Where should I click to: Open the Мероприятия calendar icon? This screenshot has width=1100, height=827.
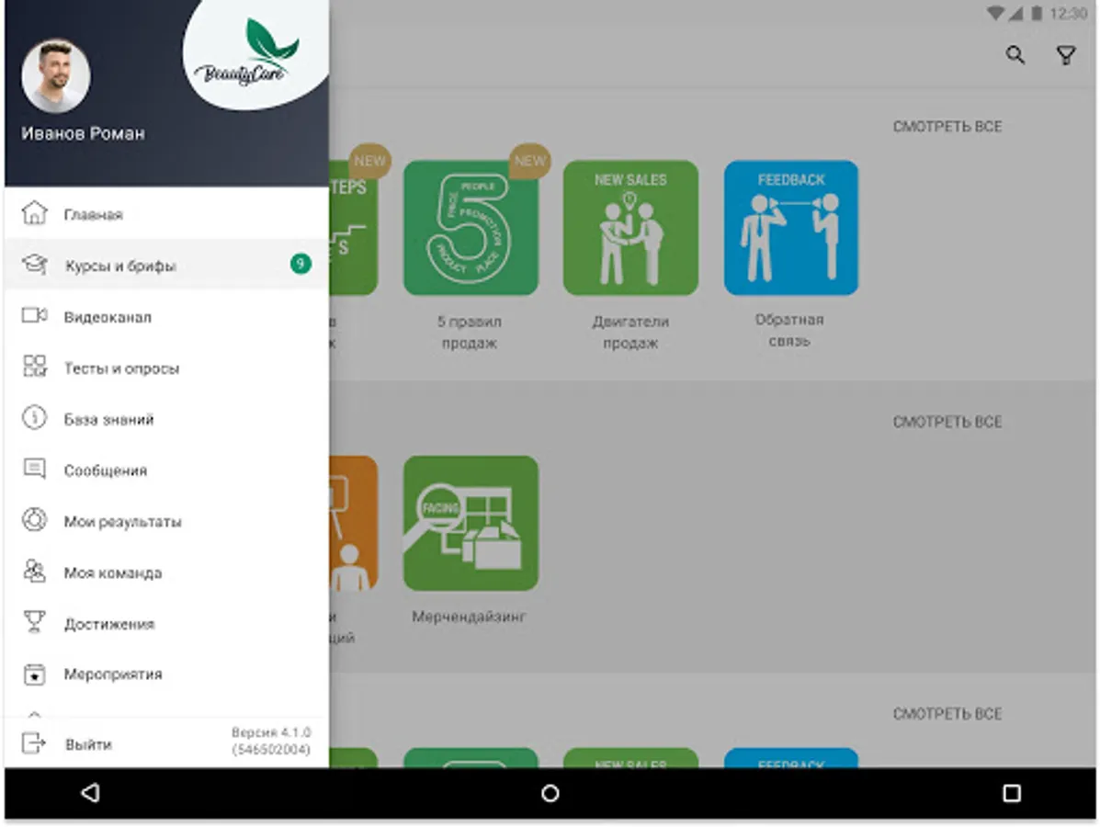pyautogui.click(x=34, y=674)
